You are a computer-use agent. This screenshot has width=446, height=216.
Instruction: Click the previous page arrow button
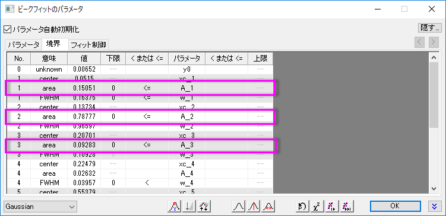[x=419, y=42]
